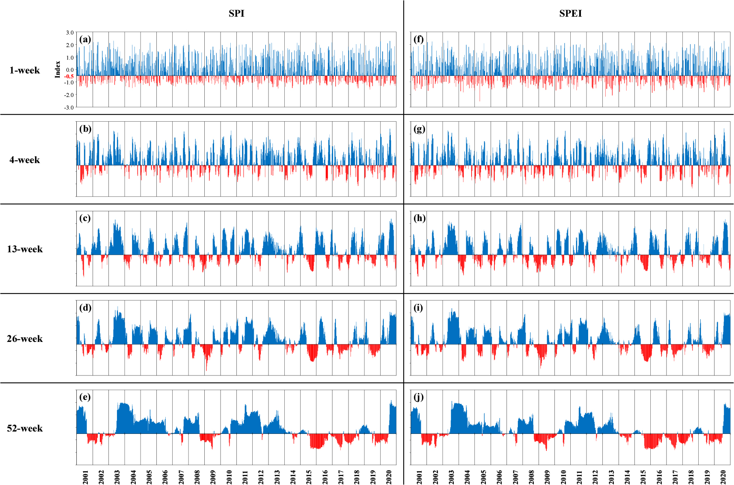Click the panel label (a)
The image size is (734, 485).
click(x=85, y=39)
